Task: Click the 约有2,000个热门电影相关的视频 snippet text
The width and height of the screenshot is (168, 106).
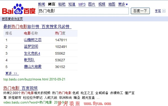Action: [27, 93]
